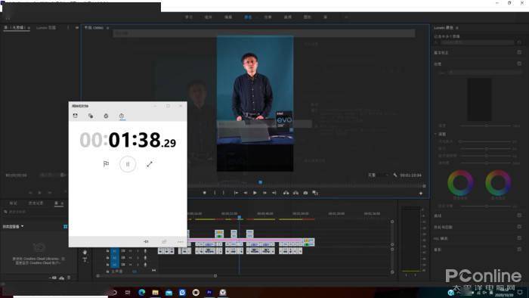
Task: Click the timeline playhead marker
Action: pyautogui.click(x=240, y=217)
